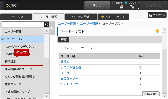Open the その他ユーザー user link
168x99 pixels.
click(71, 84)
